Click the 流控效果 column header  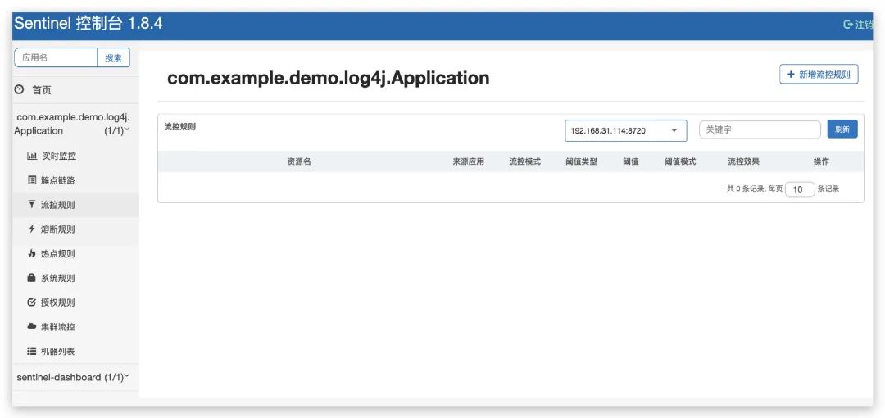tap(744, 161)
